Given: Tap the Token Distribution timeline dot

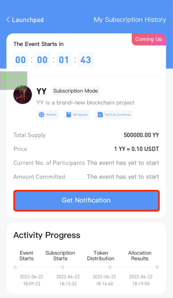Looking at the screenshot, I should (110, 267).
